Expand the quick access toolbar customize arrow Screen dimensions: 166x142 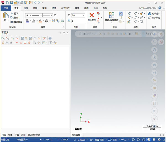tap(42, 3)
